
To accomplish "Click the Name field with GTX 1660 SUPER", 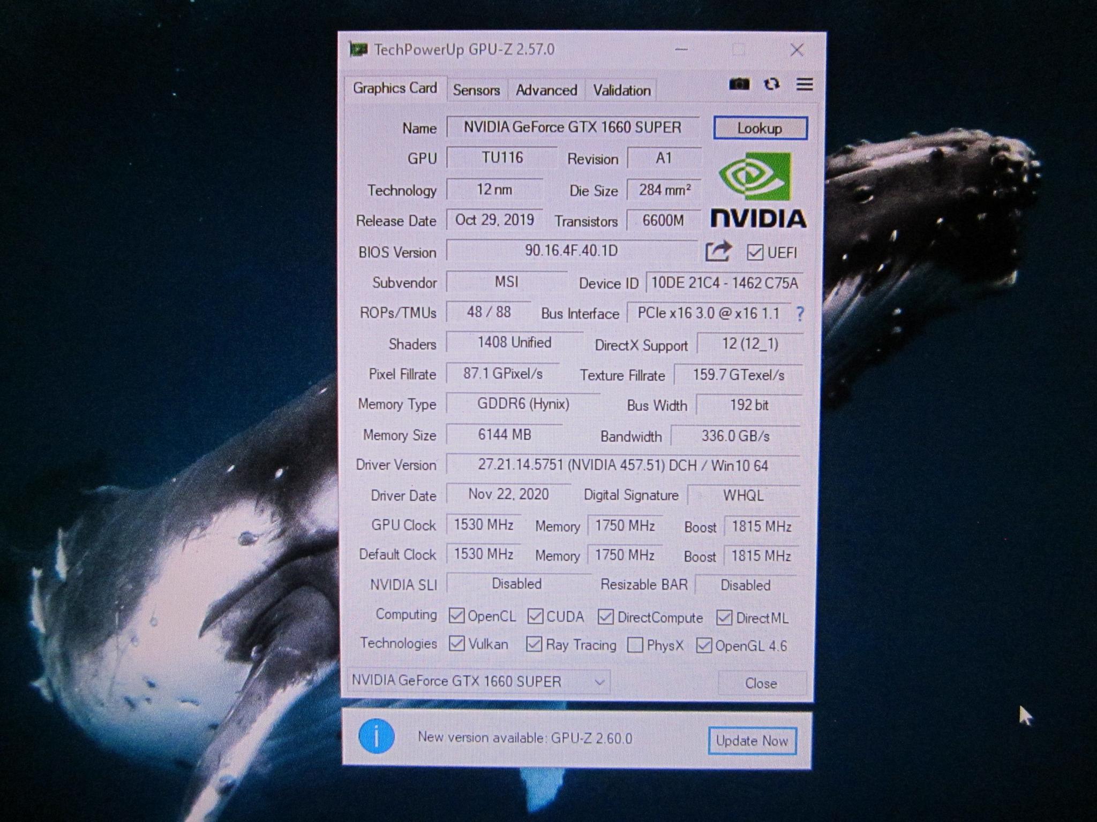I will point(573,127).
